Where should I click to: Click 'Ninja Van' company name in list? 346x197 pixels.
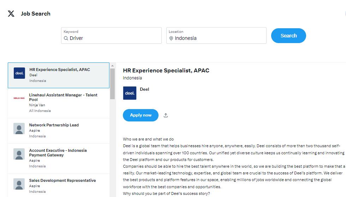[37, 105]
